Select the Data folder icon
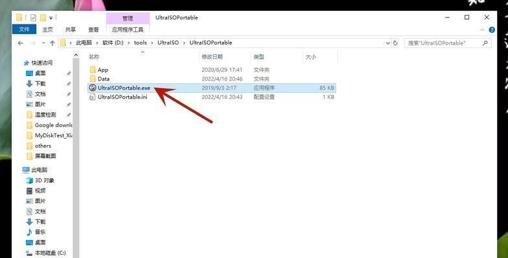This screenshot has width=508, height=258. point(93,79)
